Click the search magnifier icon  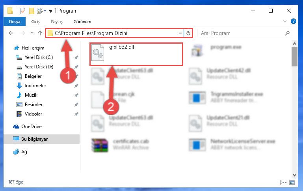tap(287, 33)
